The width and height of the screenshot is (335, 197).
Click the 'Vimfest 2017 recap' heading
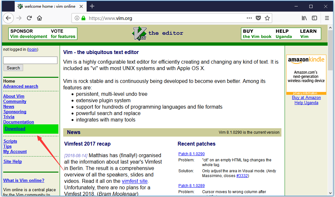(87, 144)
